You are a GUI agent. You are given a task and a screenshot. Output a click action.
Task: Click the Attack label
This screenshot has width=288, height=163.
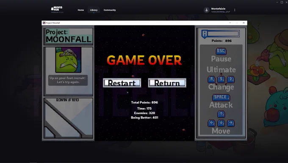click(x=221, y=105)
